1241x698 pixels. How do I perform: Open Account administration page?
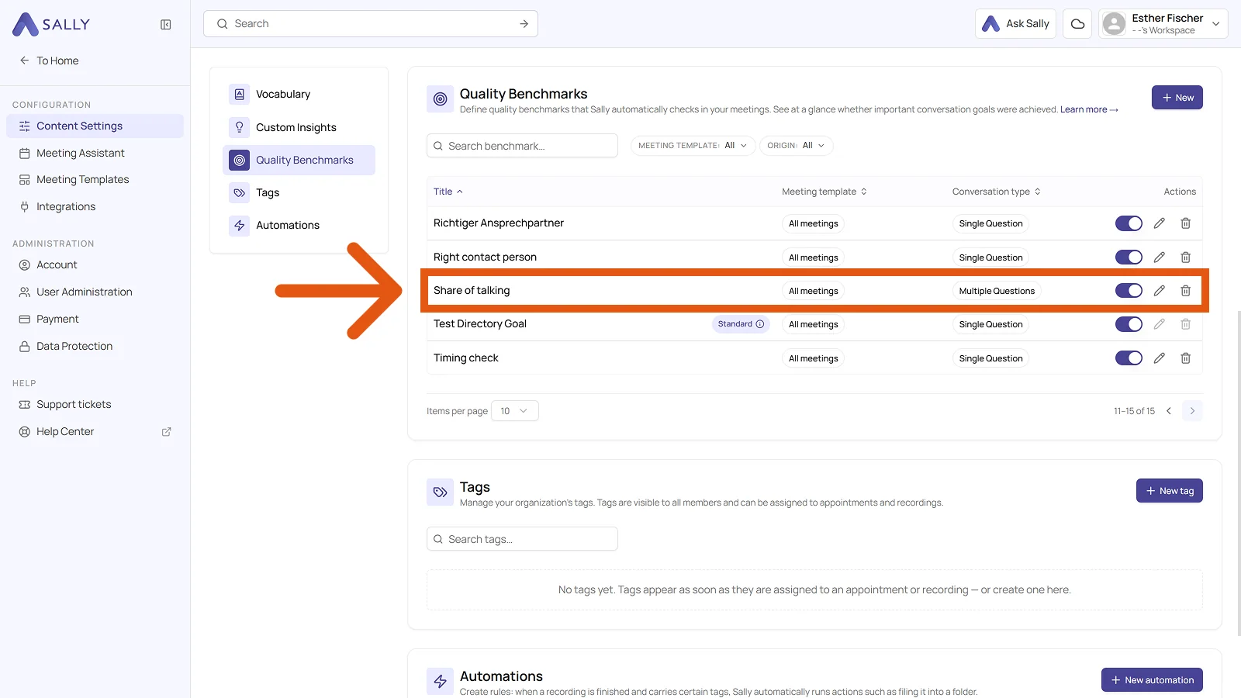(95, 265)
